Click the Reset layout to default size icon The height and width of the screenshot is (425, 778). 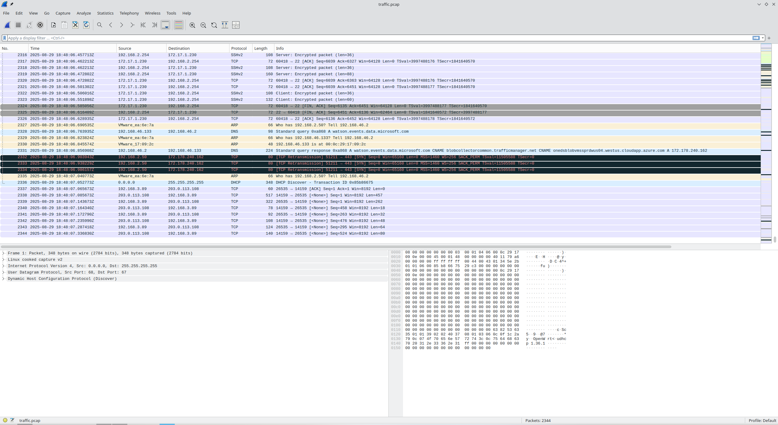(x=236, y=25)
